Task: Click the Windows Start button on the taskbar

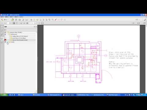Action: (x=4, y=95)
